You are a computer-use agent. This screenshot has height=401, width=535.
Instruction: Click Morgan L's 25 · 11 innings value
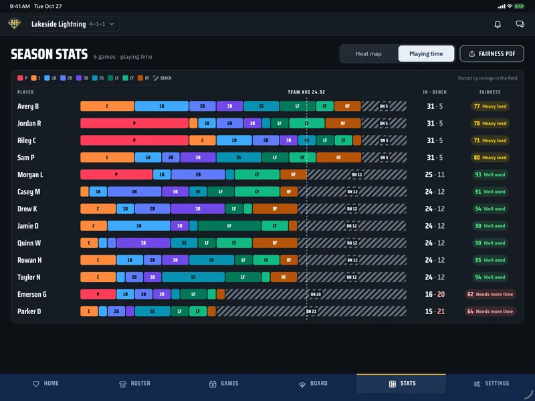click(x=435, y=174)
